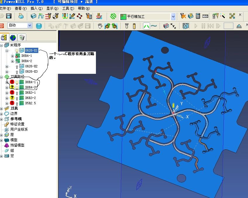Viewport: 248px width, 198px height.
Task: Select the 特征设置 tree entry
Action: (x=17, y=124)
